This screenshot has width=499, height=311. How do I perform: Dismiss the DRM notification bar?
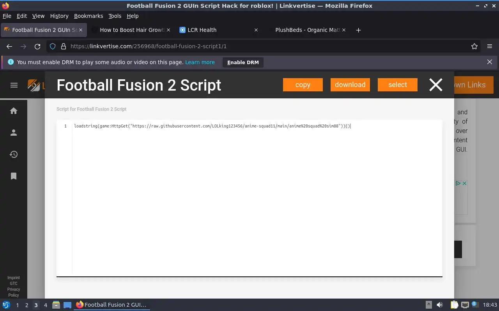click(490, 62)
